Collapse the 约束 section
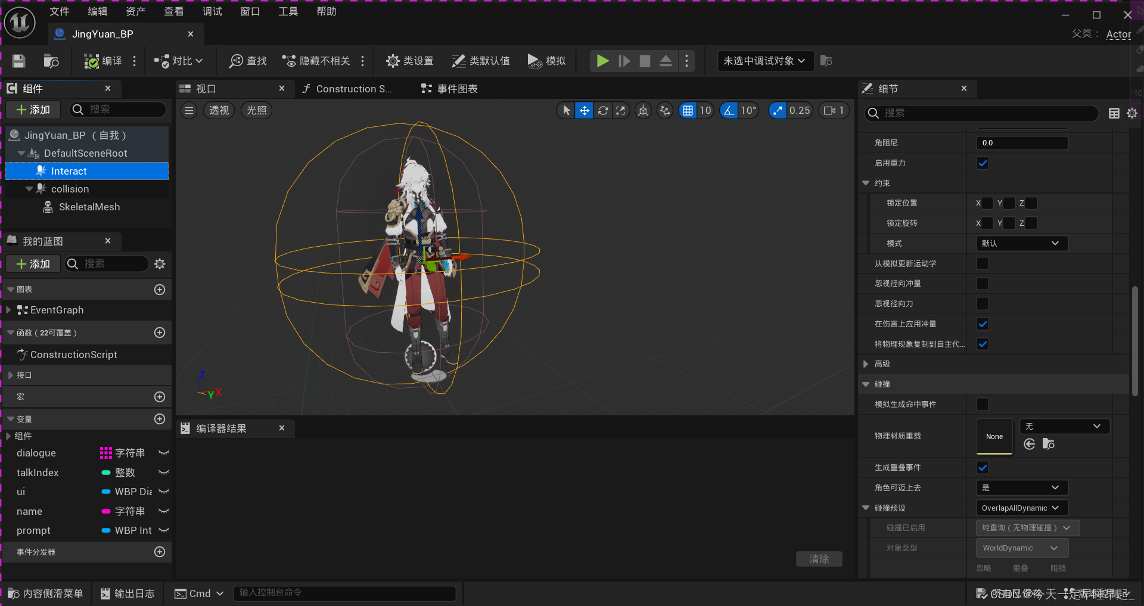Image resolution: width=1144 pixels, height=606 pixels. pyautogui.click(x=866, y=183)
